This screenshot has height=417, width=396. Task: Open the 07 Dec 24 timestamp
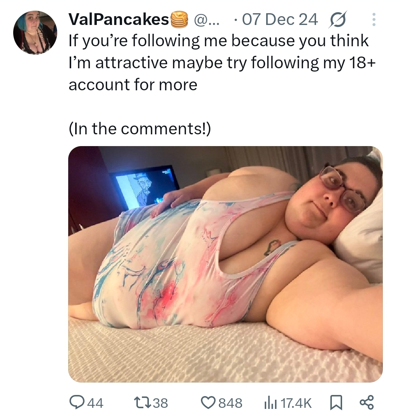280,20
